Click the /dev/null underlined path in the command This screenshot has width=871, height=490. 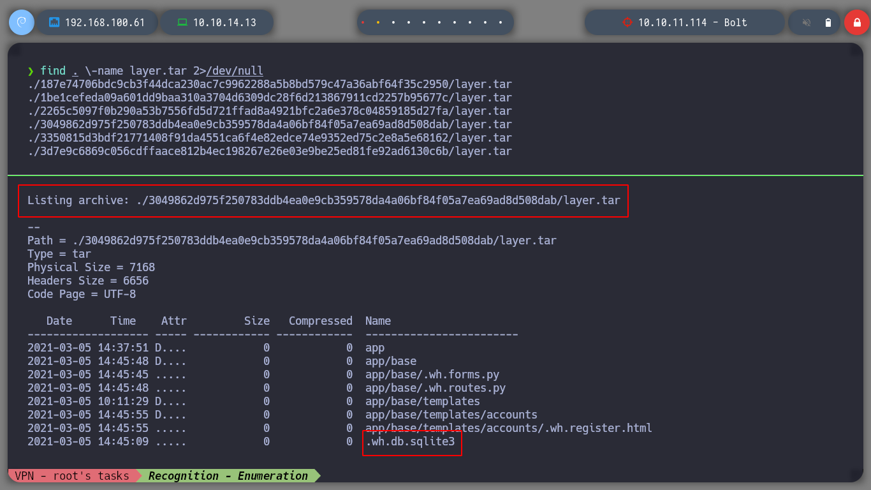point(235,71)
